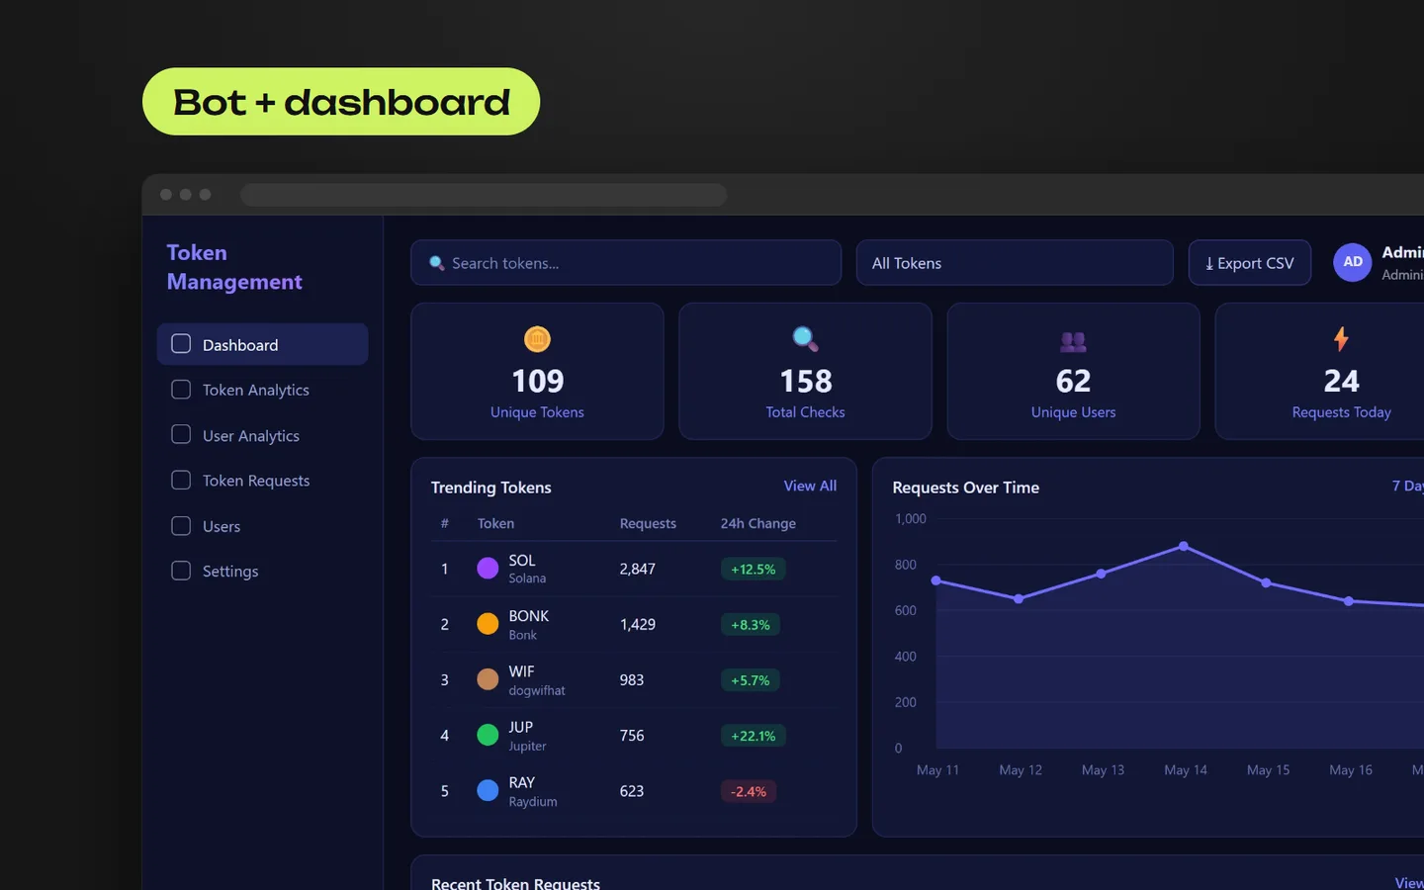The height and width of the screenshot is (890, 1424).
Task: Click the lightning icon above Requests Today
Action: (1341, 339)
